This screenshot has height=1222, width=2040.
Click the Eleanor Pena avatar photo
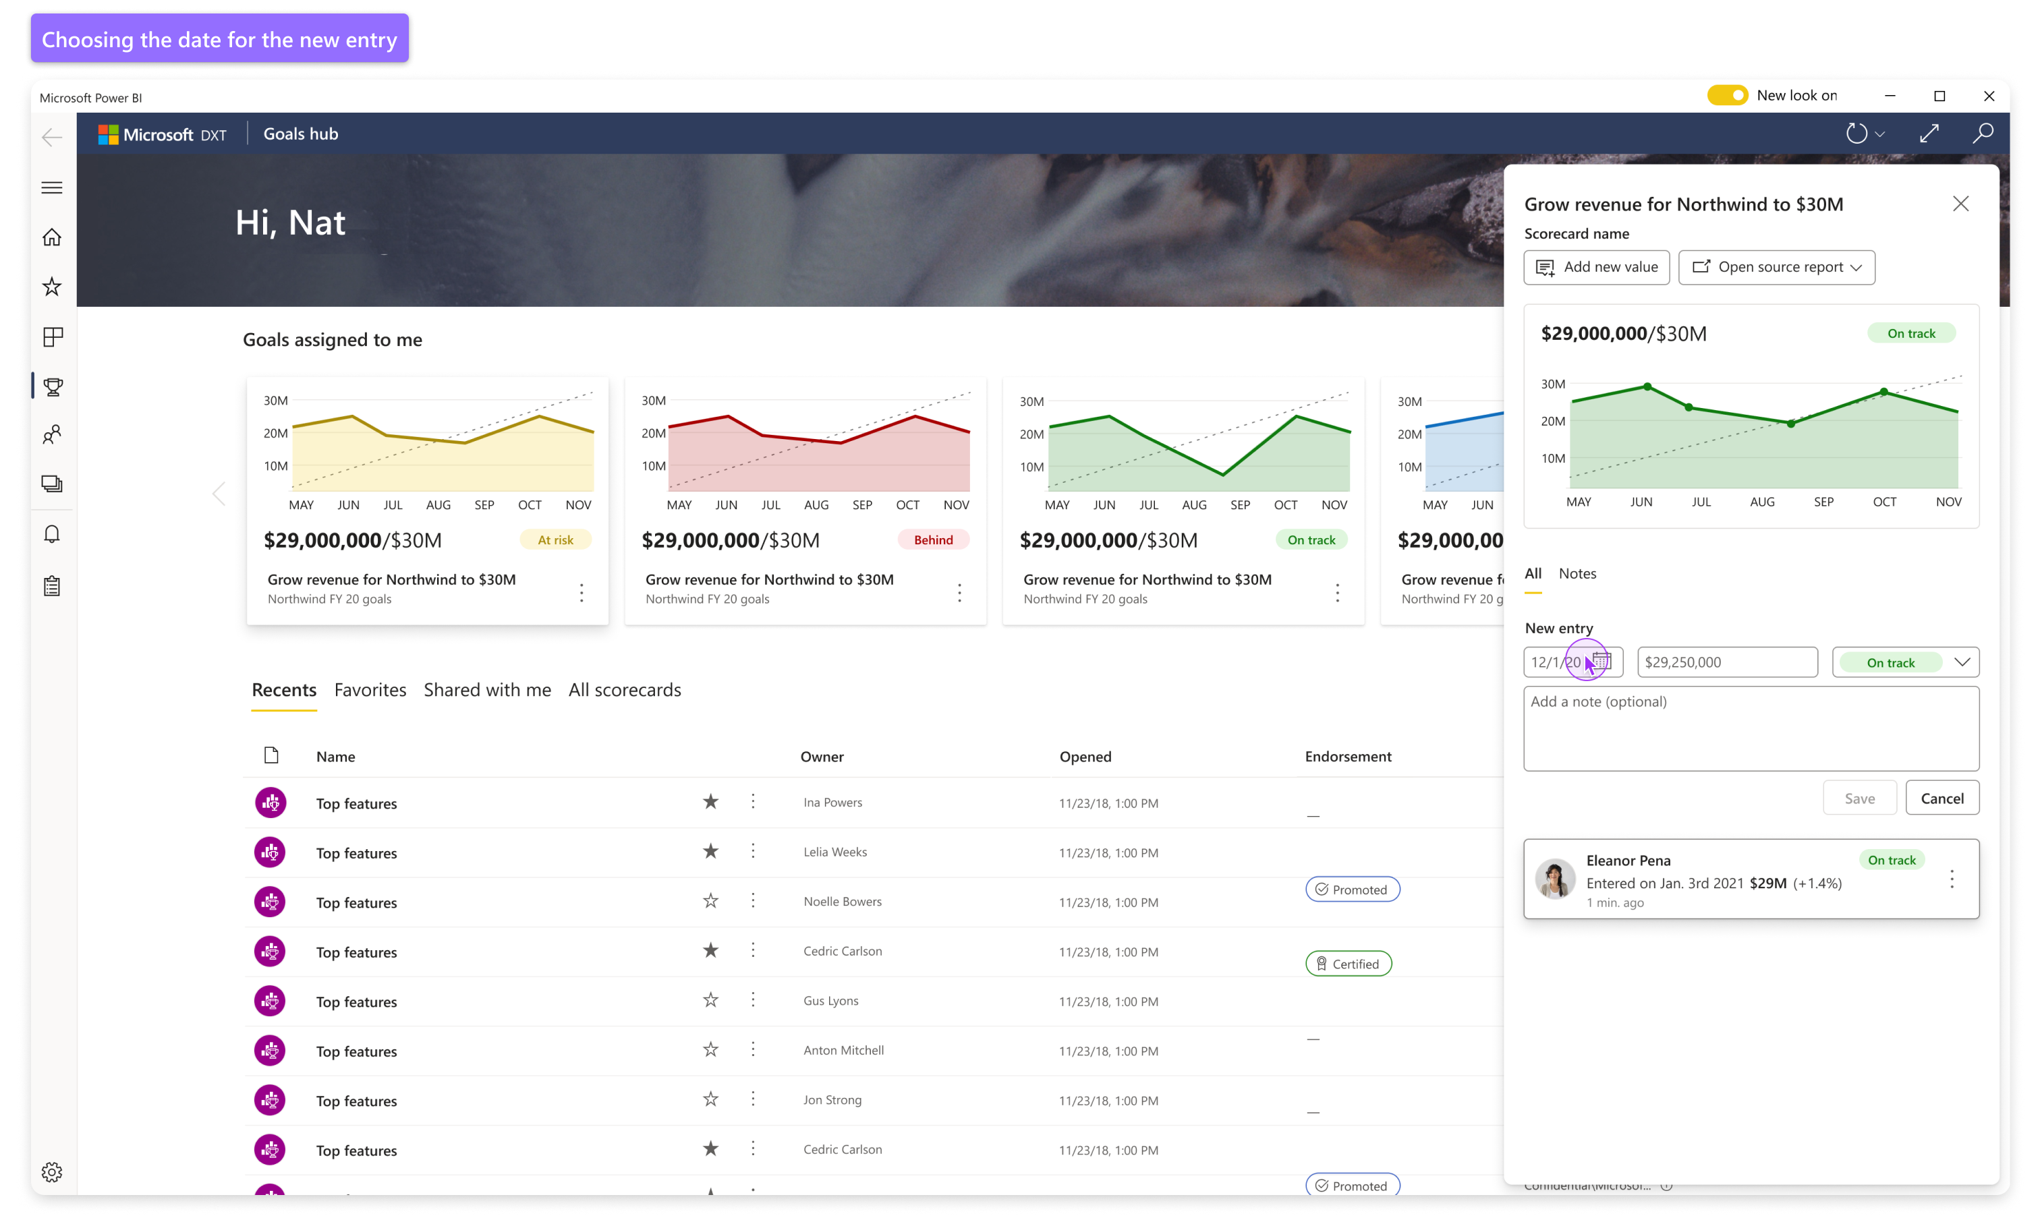pyautogui.click(x=1555, y=879)
